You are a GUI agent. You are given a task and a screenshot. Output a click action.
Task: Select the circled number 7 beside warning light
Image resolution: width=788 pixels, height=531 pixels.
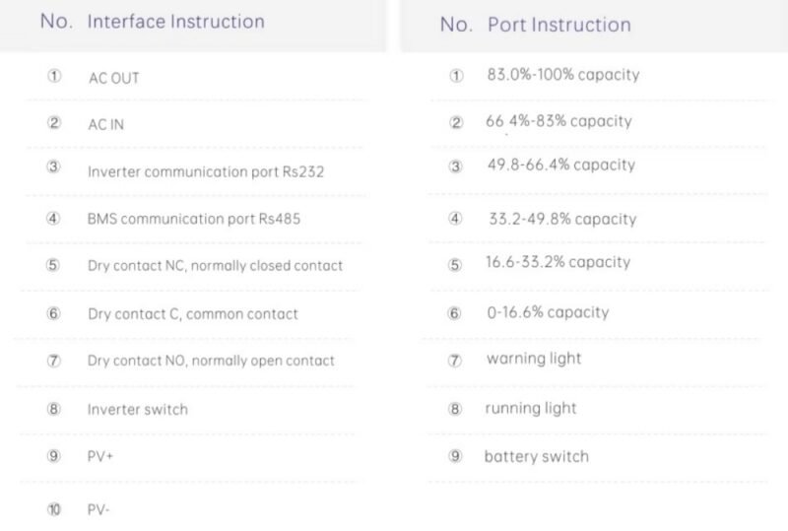[455, 360]
